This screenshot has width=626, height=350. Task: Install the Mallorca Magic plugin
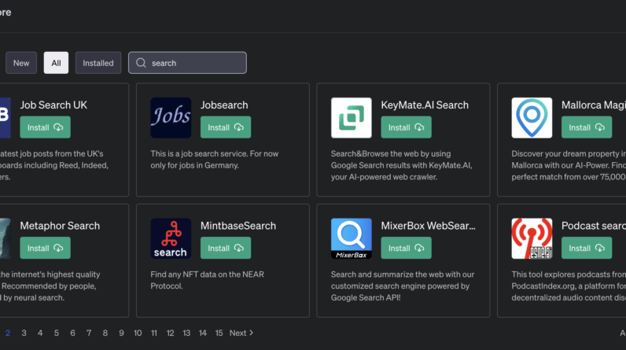click(587, 127)
